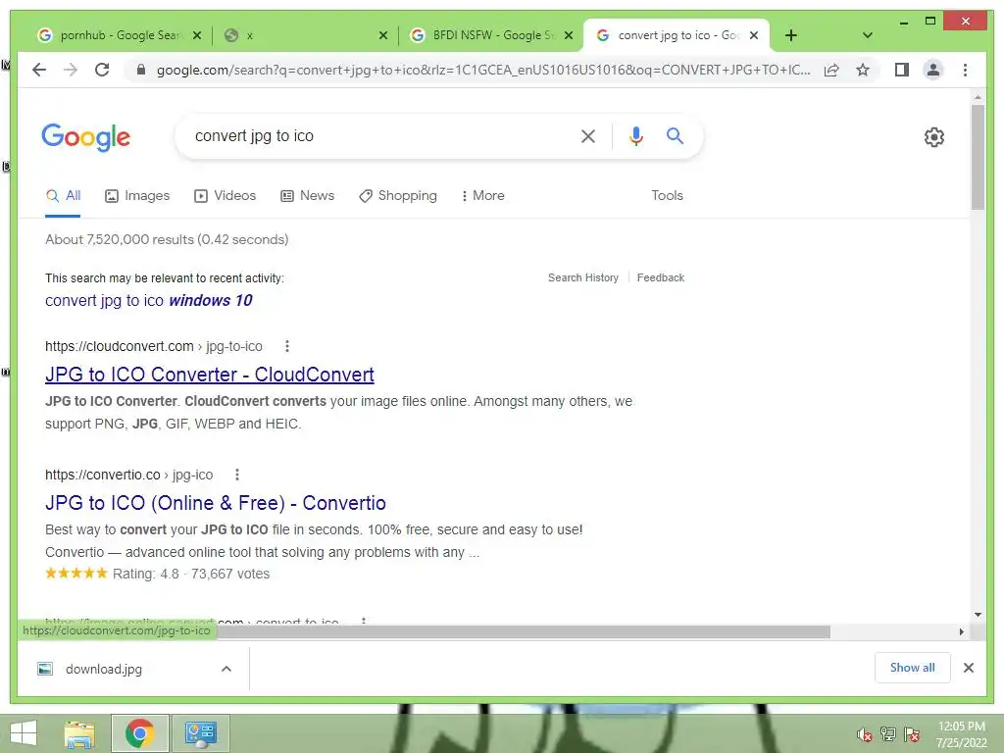Open options for Convertio result

click(237, 475)
